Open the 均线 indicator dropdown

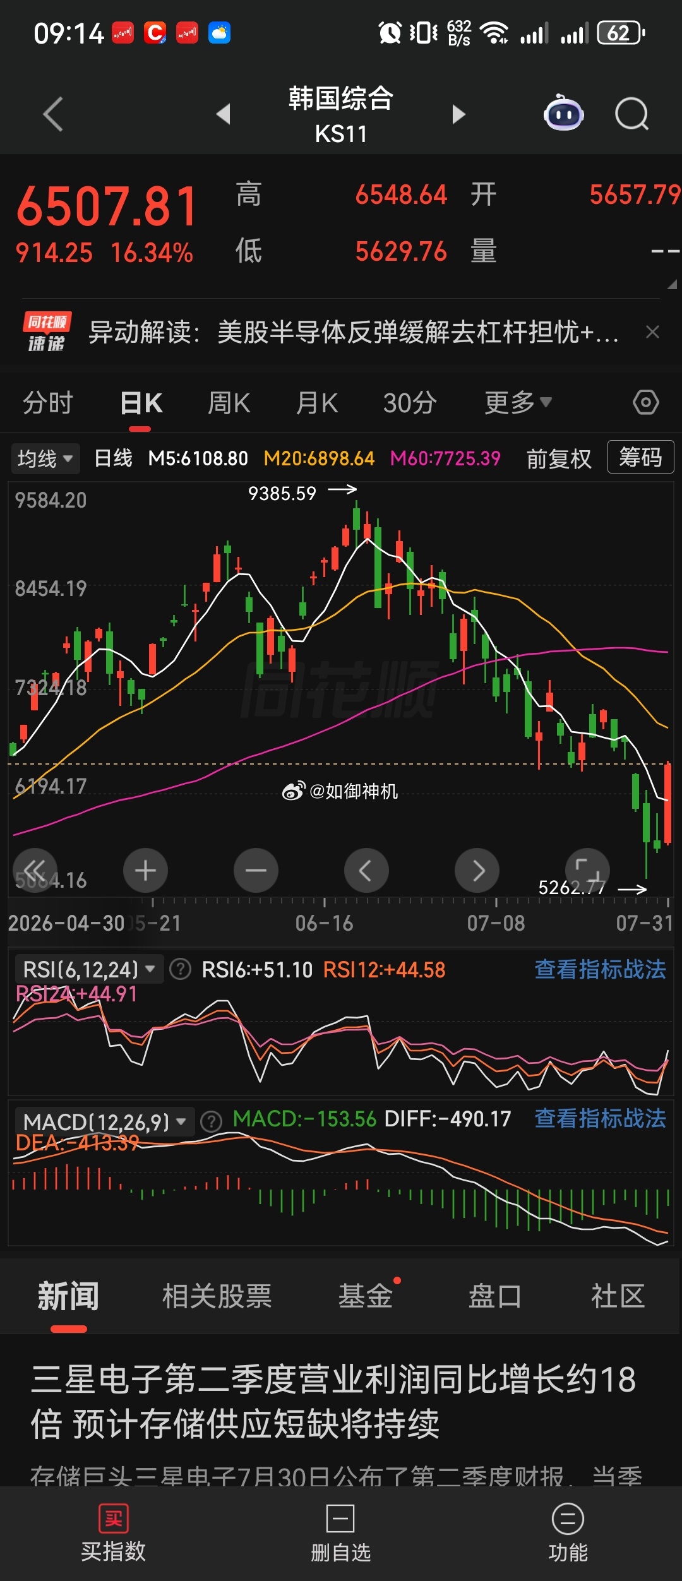(45, 458)
